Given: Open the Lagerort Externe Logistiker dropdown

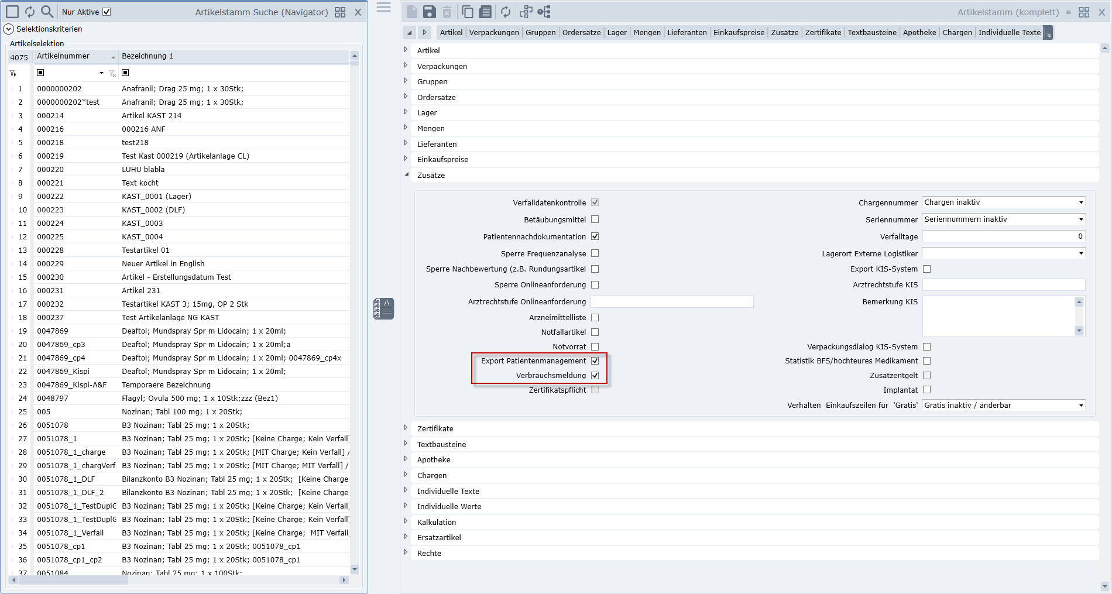Looking at the screenshot, I should pyautogui.click(x=1080, y=253).
